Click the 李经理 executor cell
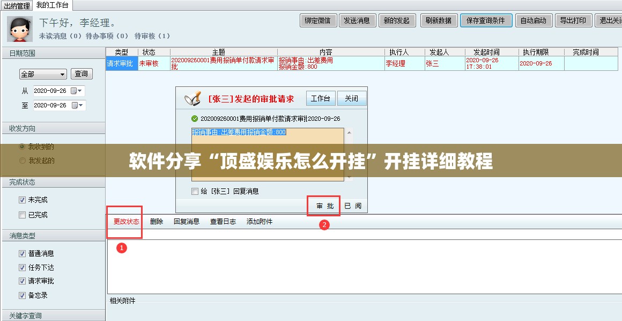 click(405, 63)
